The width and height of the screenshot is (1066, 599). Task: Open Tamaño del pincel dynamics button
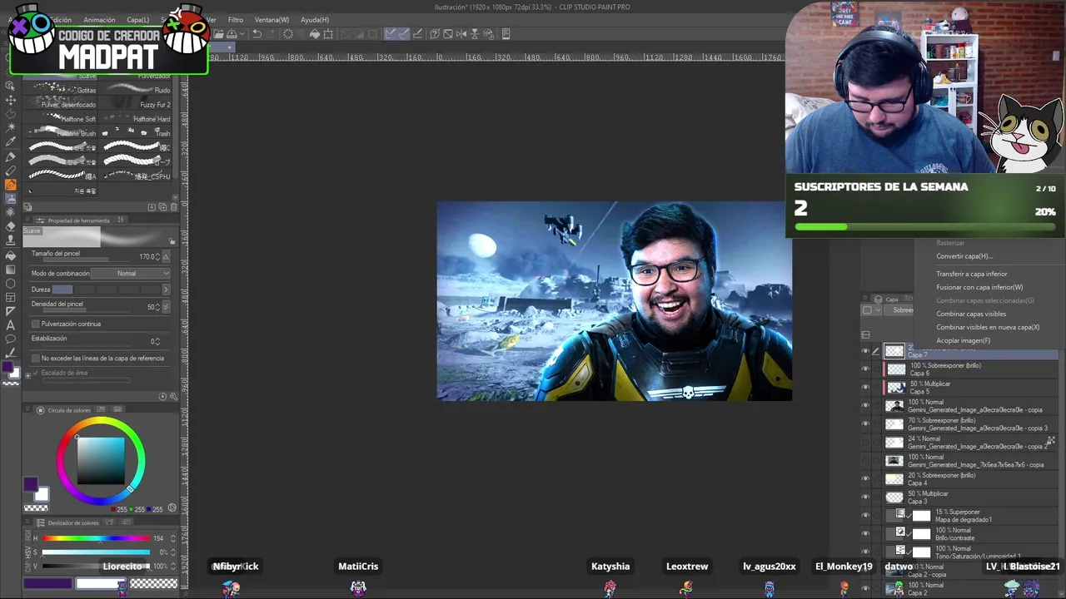[x=166, y=257]
